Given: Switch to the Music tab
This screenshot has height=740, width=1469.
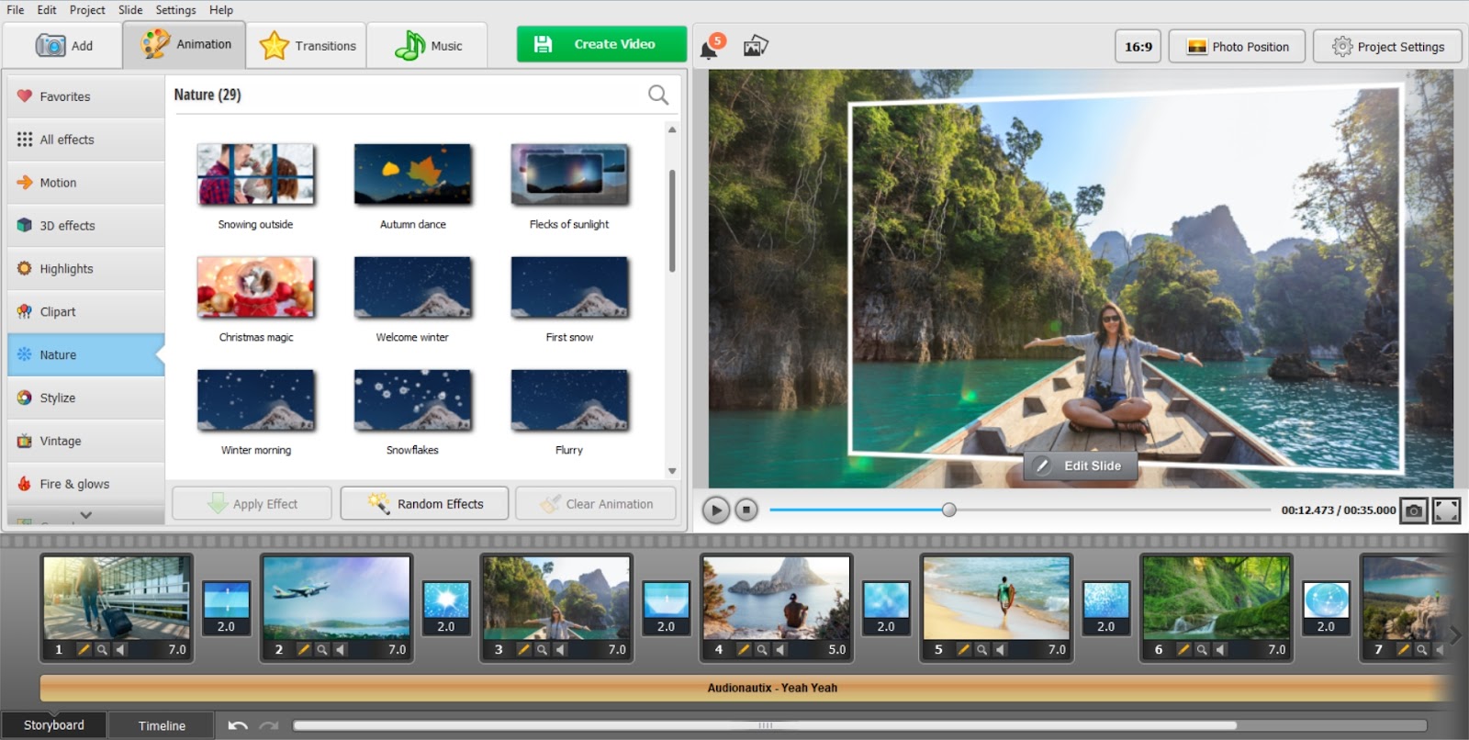Looking at the screenshot, I should [x=428, y=46].
